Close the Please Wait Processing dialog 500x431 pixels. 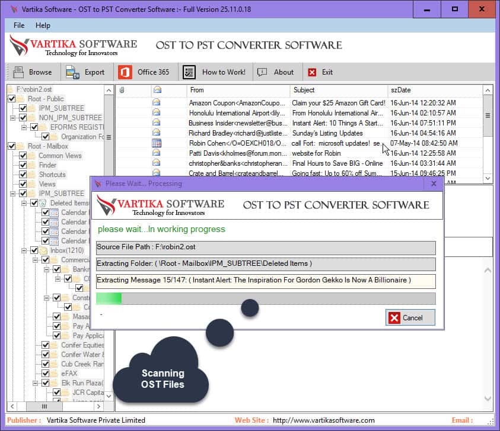(434, 184)
